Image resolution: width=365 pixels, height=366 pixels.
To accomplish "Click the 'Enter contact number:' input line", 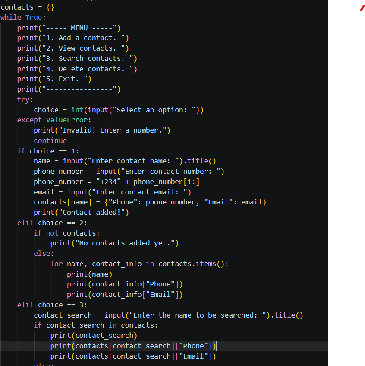I will click(129, 171).
